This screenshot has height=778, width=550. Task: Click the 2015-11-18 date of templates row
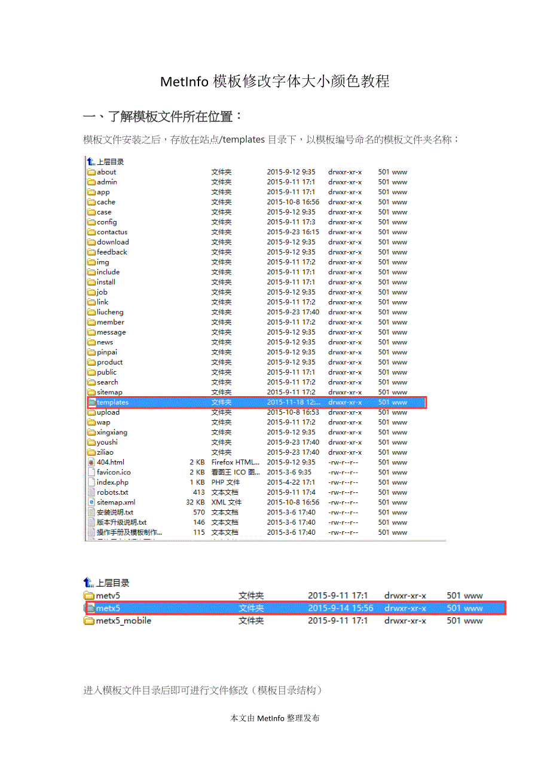pyautogui.click(x=294, y=402)
